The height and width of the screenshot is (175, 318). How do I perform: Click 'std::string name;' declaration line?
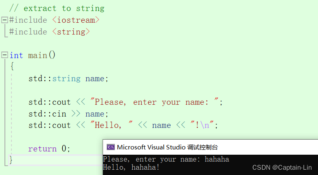coord(68,78)
